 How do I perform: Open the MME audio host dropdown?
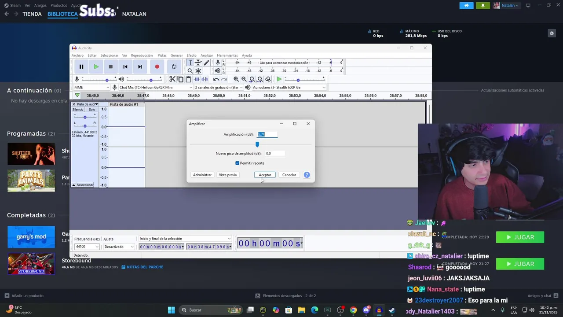click(x=91, y=87)
